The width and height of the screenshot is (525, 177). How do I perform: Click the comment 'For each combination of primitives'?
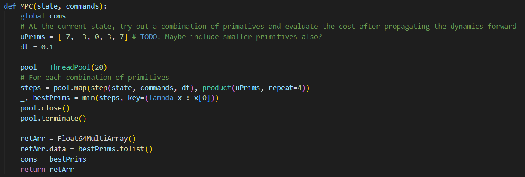pyautogui.click(x=95, y=78)
